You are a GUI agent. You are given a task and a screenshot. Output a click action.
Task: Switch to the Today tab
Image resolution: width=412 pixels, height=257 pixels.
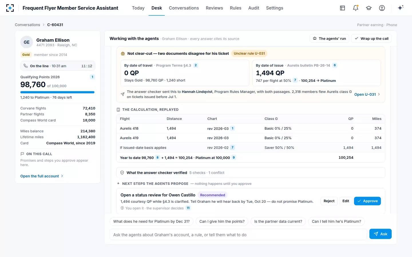point(138,8)
